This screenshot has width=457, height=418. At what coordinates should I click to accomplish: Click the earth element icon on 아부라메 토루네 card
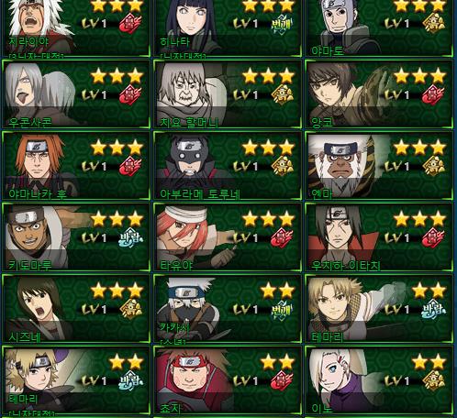282,166
